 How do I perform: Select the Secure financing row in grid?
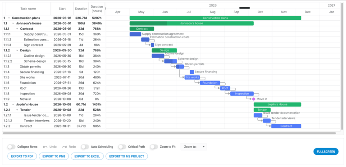(54, 72)
